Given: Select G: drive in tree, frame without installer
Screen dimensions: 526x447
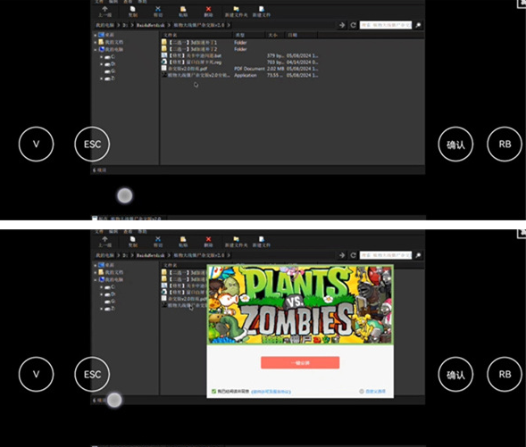Looking at the screenshot, I should coord(110,71).
